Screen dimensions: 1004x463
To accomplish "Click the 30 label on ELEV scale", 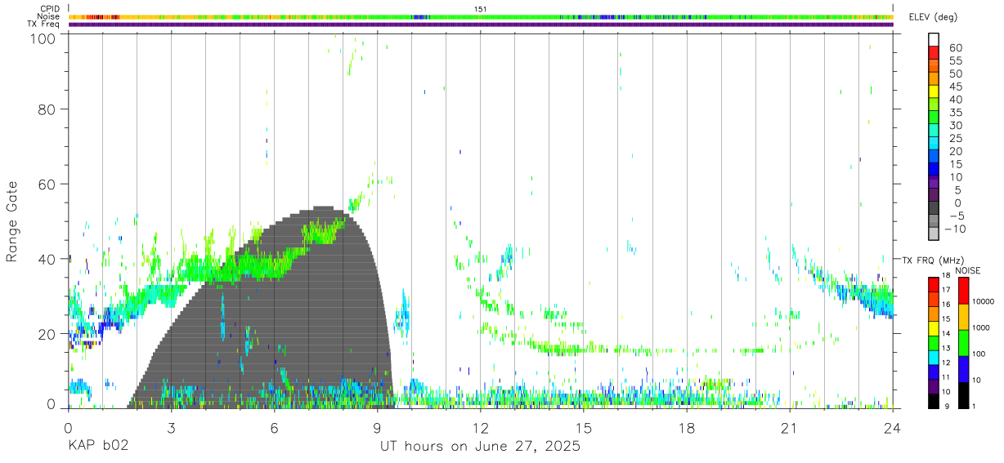I will [x=956, y=125].
